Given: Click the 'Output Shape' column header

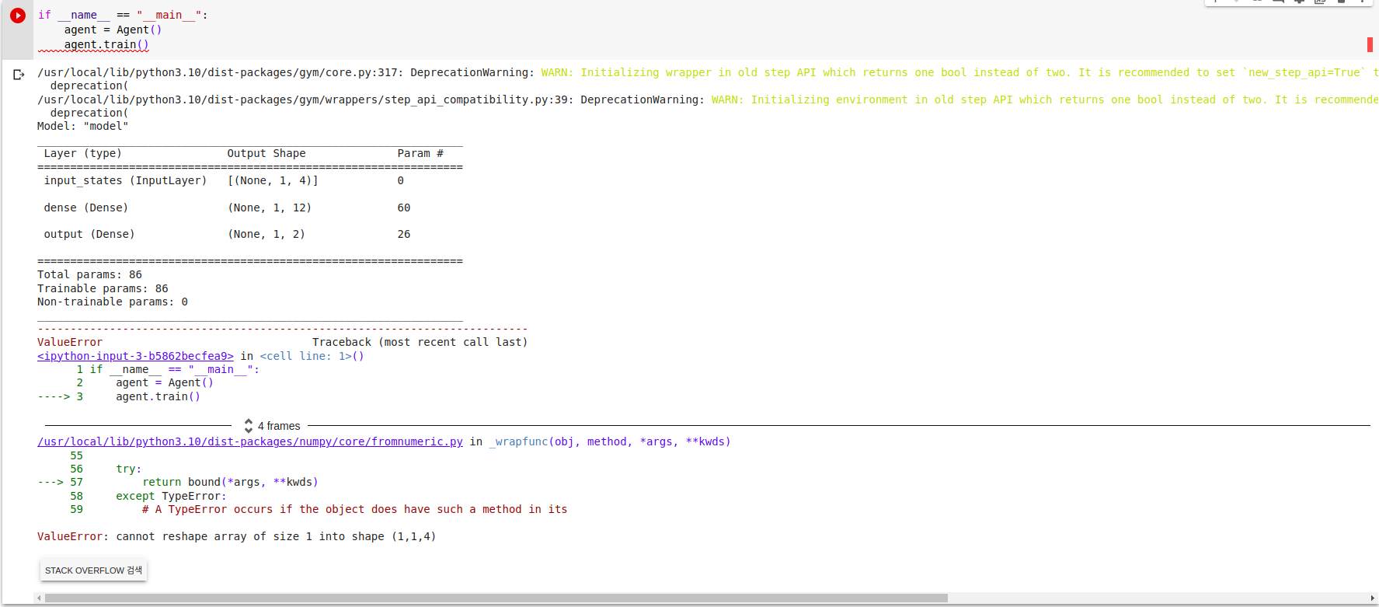Looking at the screenshot, I should (x=266, y=153).
